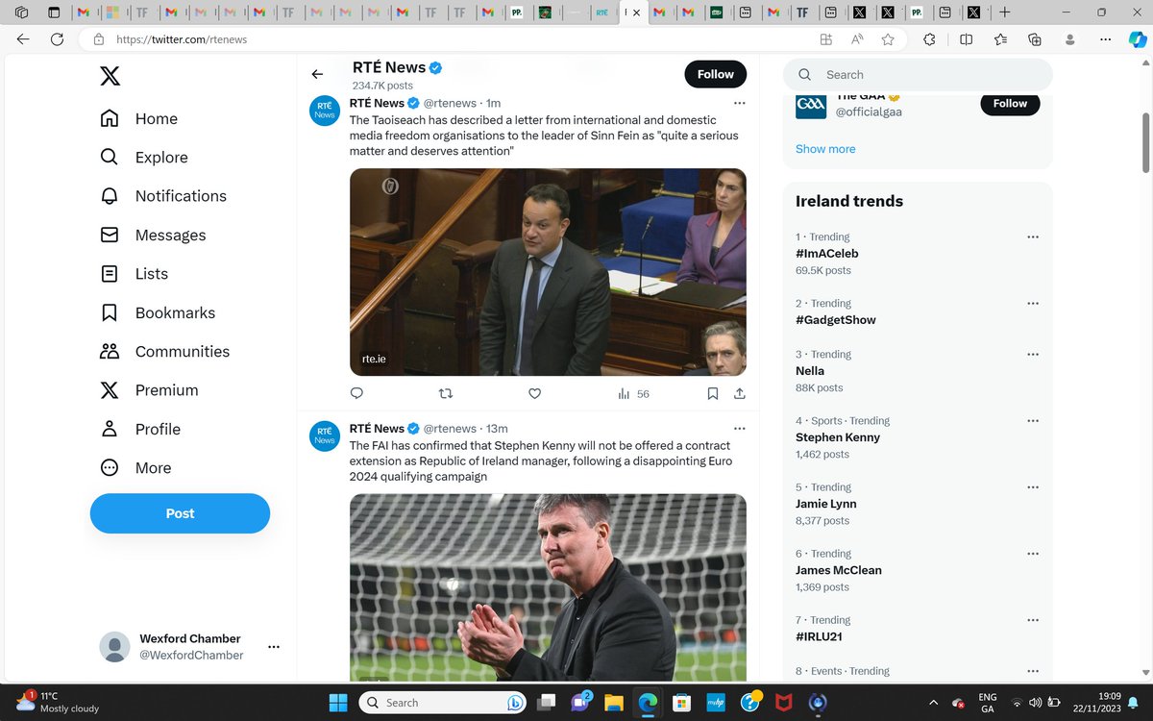Image resolution: width=1153 pixels, height=721 pixels.
Task: Open the #IRLU21 trend
Action: coord(820,636)
